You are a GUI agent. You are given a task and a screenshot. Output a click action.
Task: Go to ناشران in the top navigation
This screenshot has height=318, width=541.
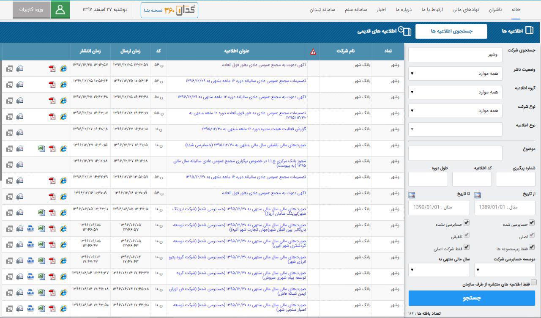(x=495, y=10)
